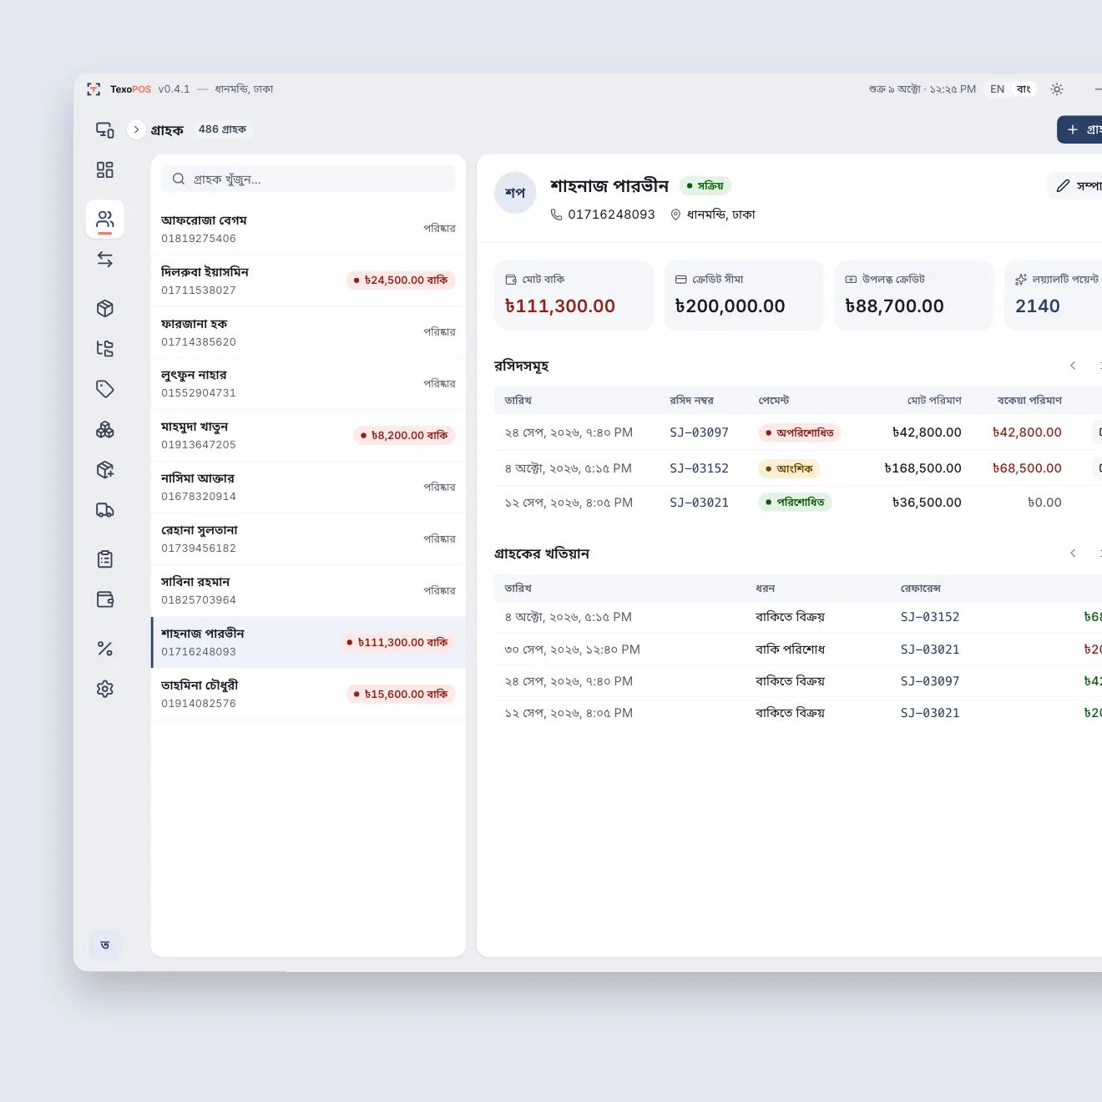This screenshot has height=1102, width=1102.
Task: Open the clipboard list icon in sidebar
Action: click(x=105, y=559)
